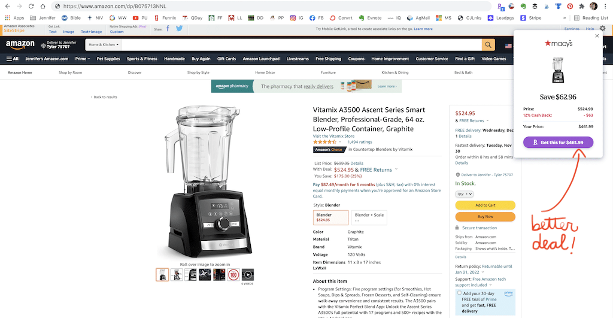Click the yellow Add to Cart button

pos(485,205)
